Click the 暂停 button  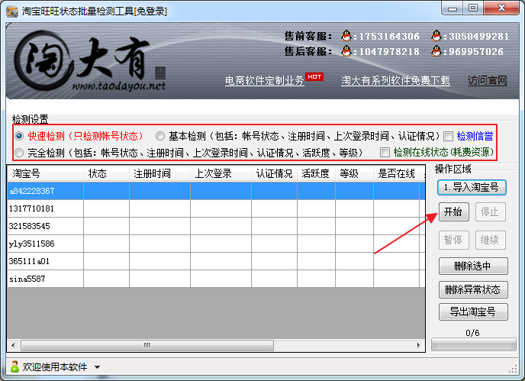pos(454,240)
